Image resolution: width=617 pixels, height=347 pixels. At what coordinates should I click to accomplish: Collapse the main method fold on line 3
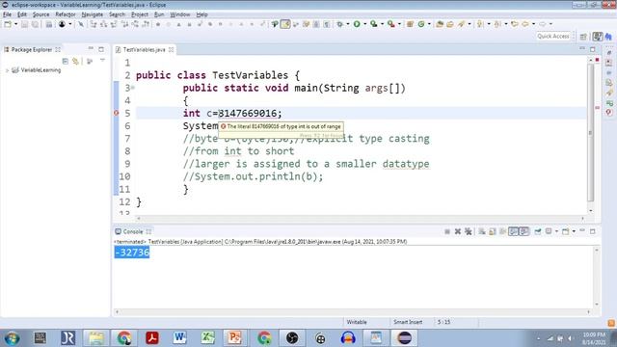[133, 88]
